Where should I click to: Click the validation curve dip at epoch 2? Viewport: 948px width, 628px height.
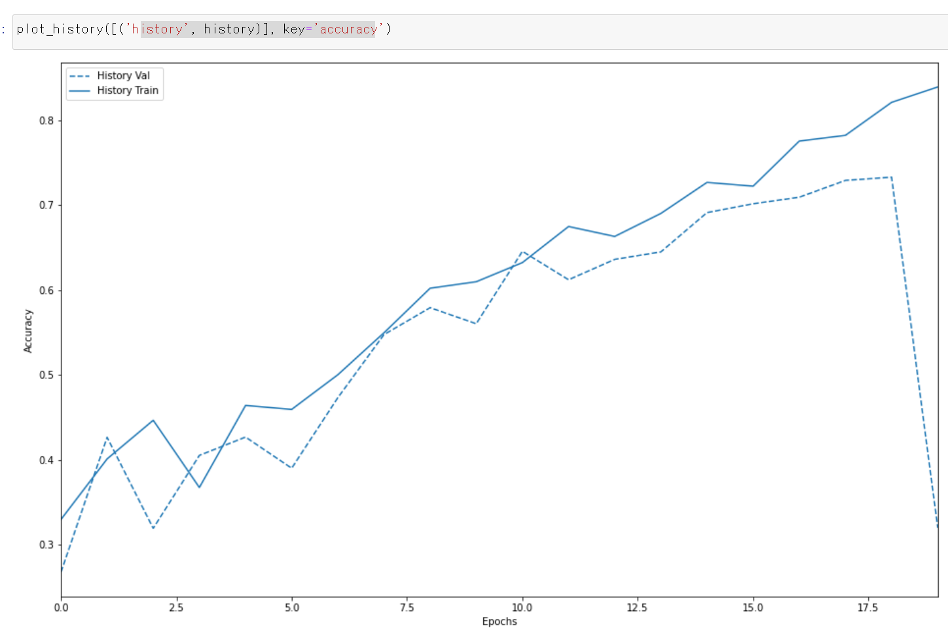coord(153,528)
